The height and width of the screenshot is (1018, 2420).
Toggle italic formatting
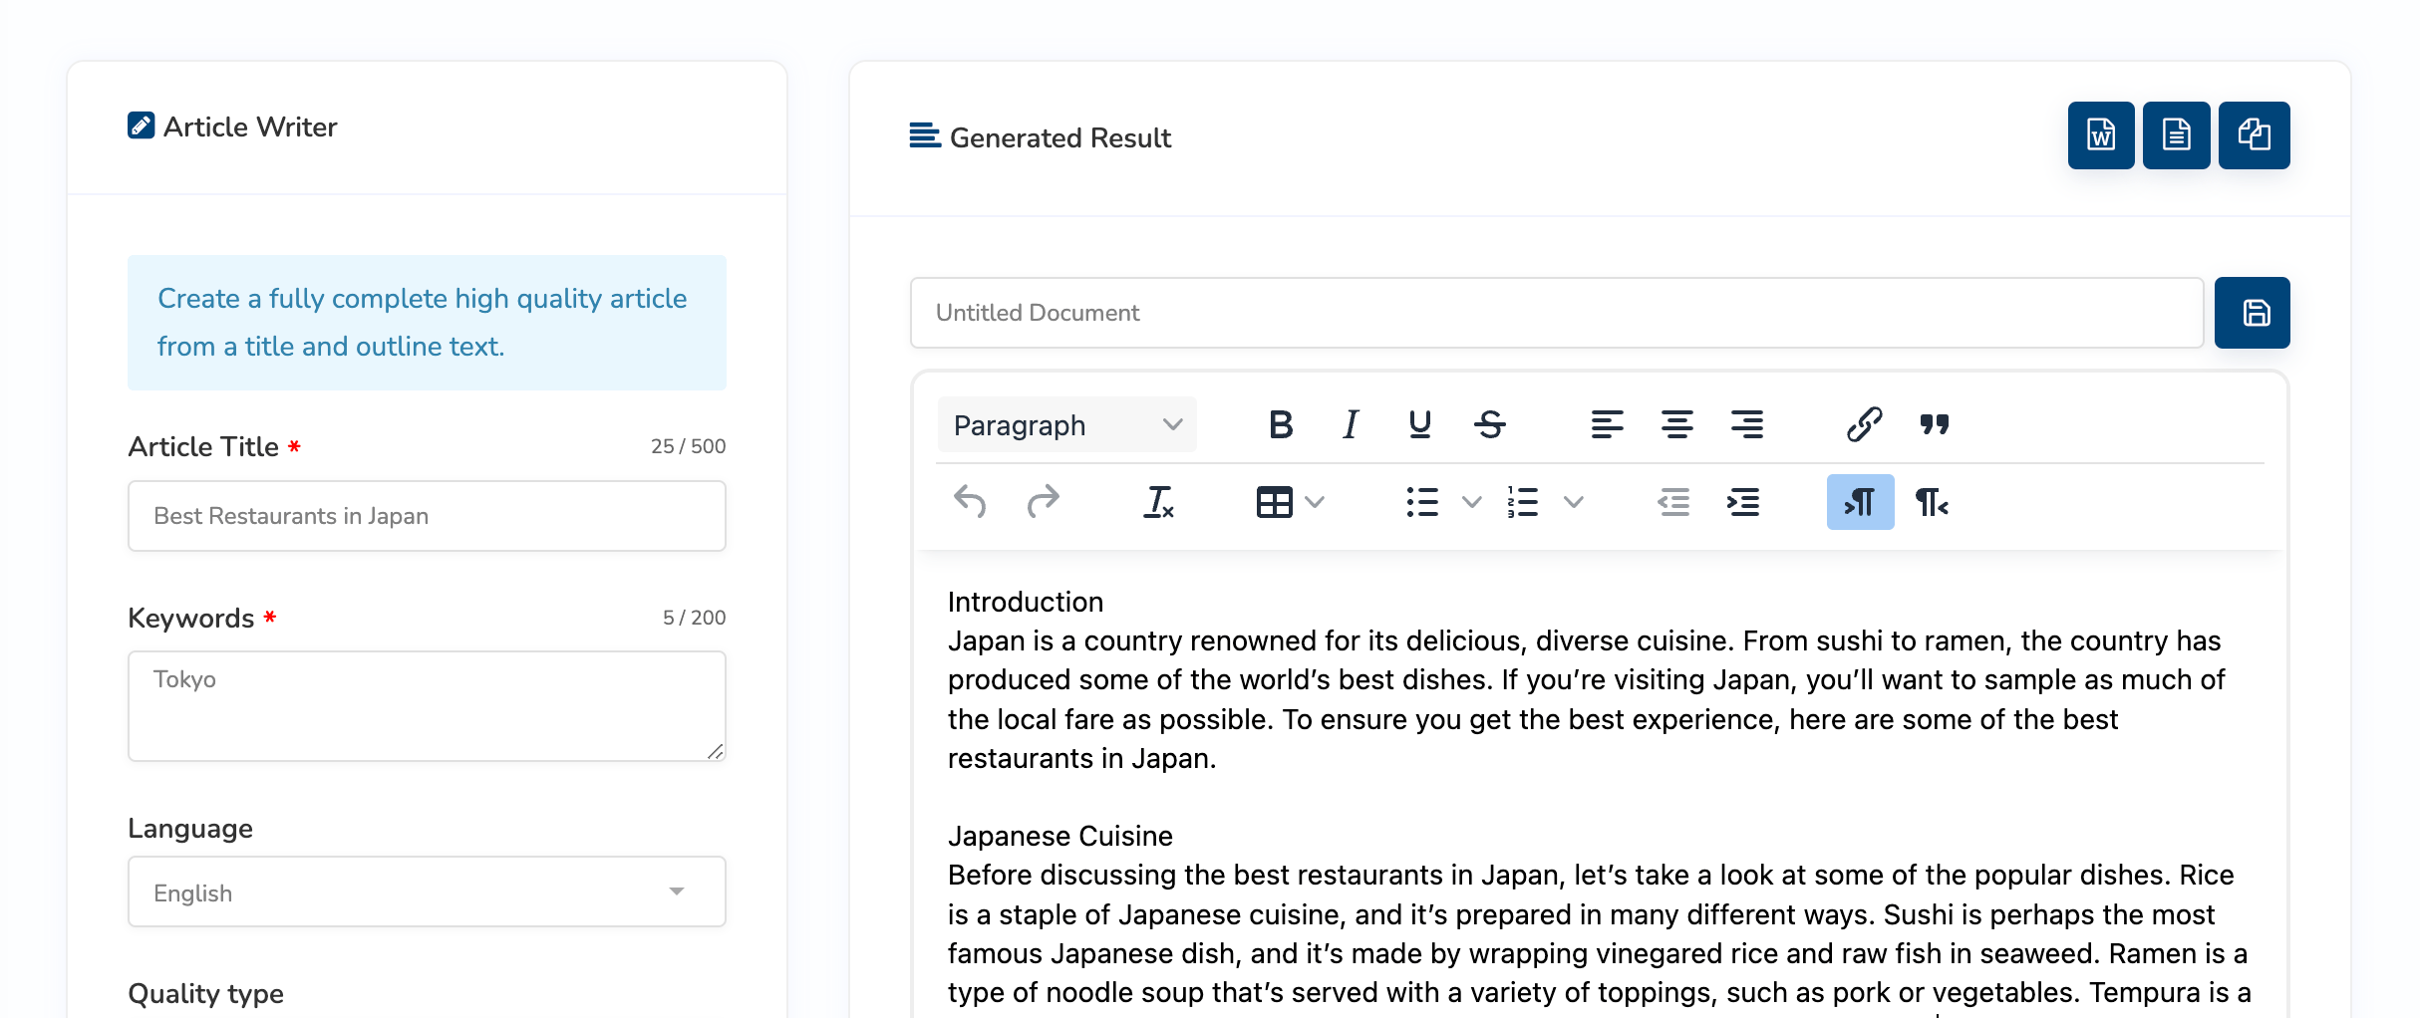pyautogui.click(x=1351, y=424)
